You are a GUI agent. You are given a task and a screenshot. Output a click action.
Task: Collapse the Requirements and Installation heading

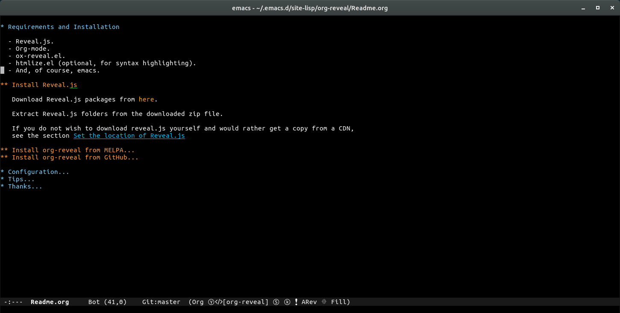60,27
